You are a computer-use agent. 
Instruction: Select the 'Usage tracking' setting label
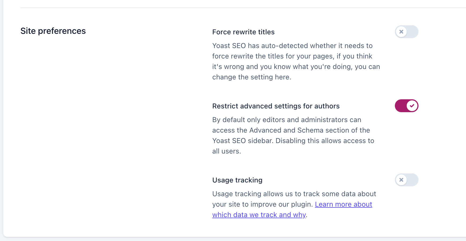237,180
